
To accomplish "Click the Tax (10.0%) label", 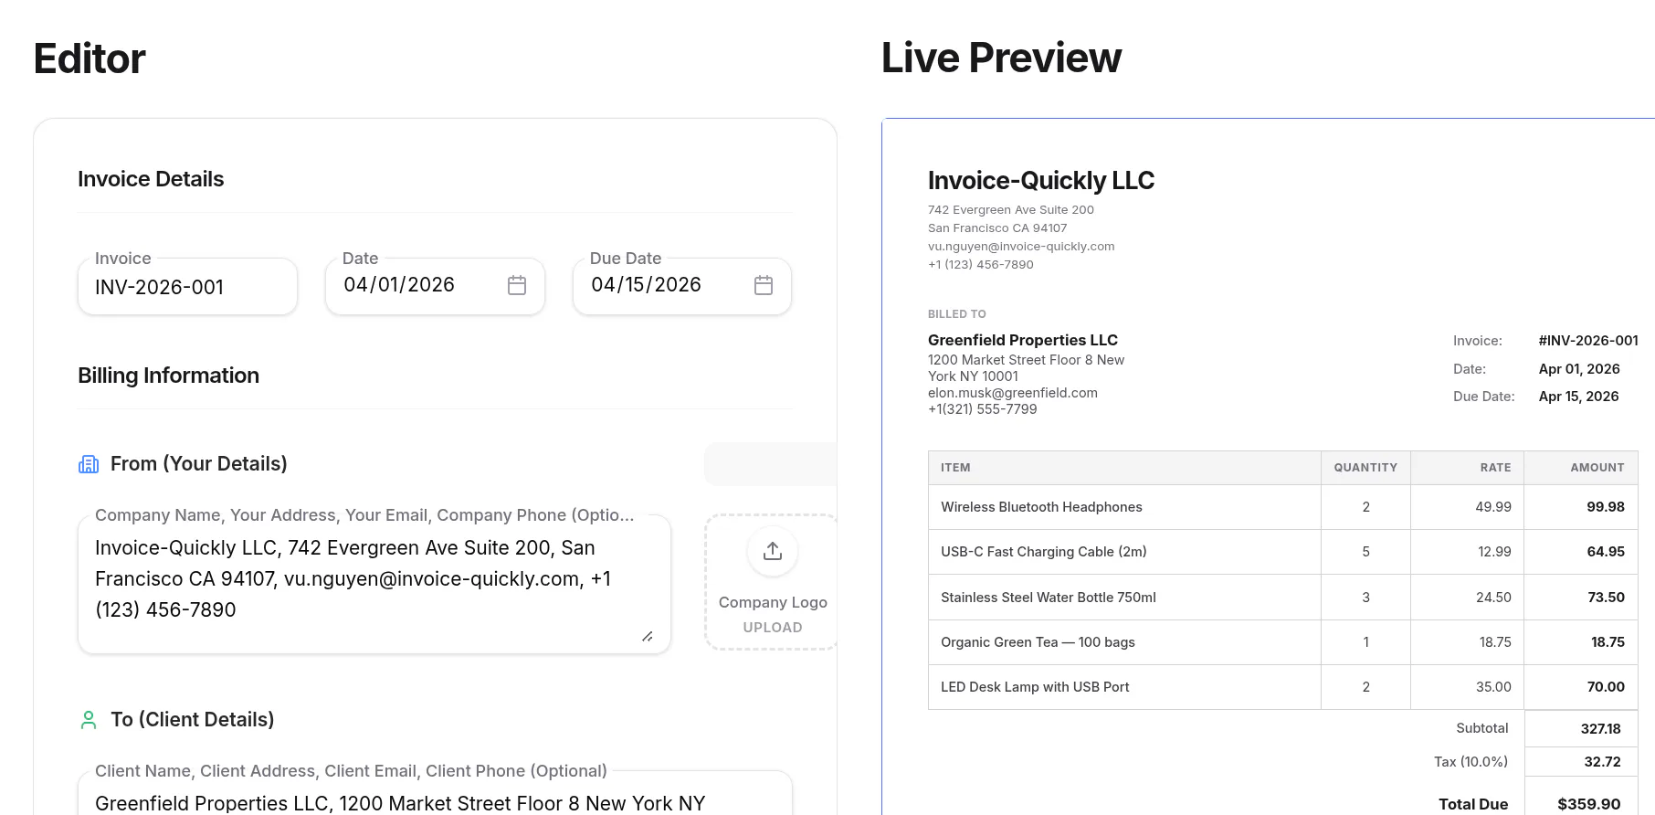I will point(1471,762).
